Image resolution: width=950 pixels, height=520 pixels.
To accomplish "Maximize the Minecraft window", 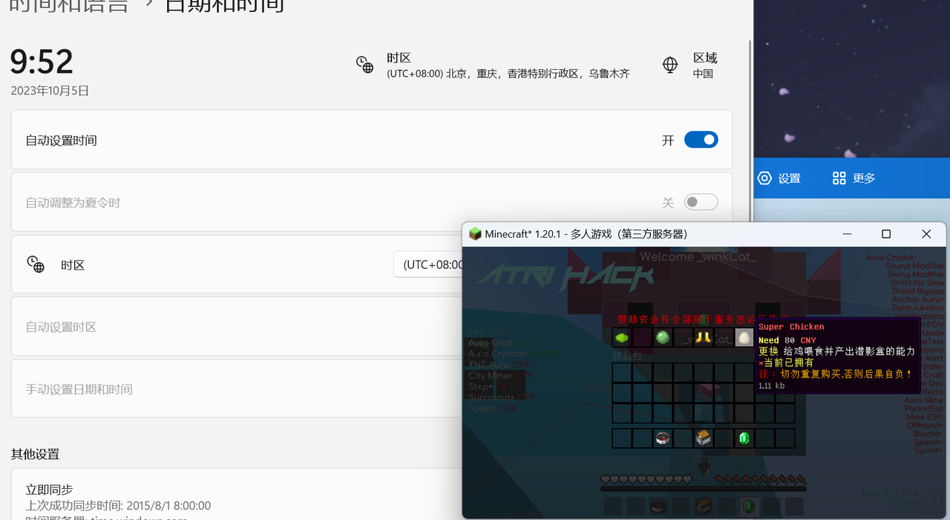I will [x=886, y=234].
